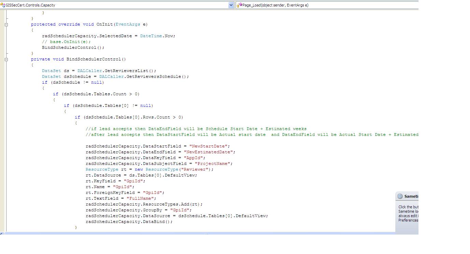
Task: Click the DataKeyField = "AppId" line
Action: point(146,158)
